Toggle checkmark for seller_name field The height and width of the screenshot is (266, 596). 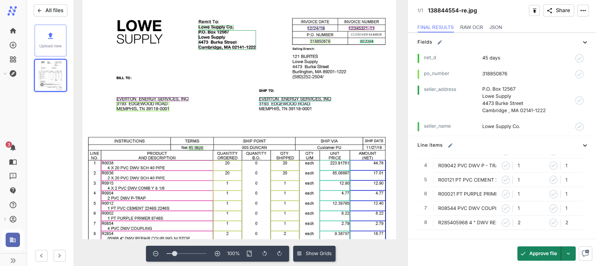point(579,126)
